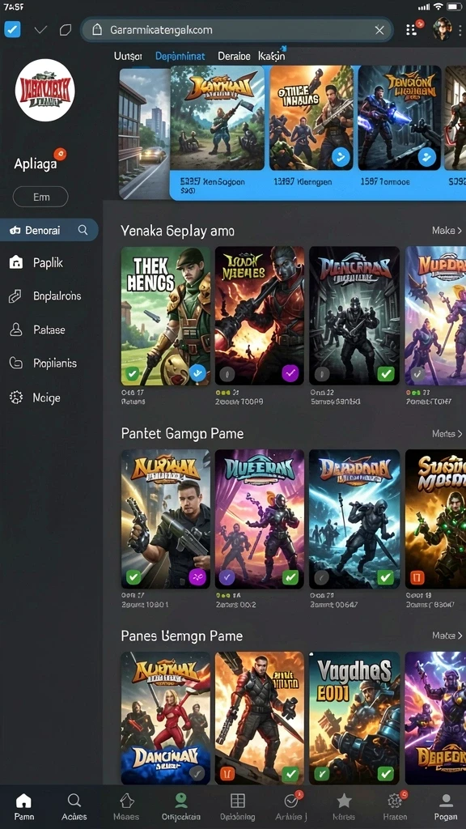
Task: Open the Ropliants sidebar link
Action: (x=55, y=363)
